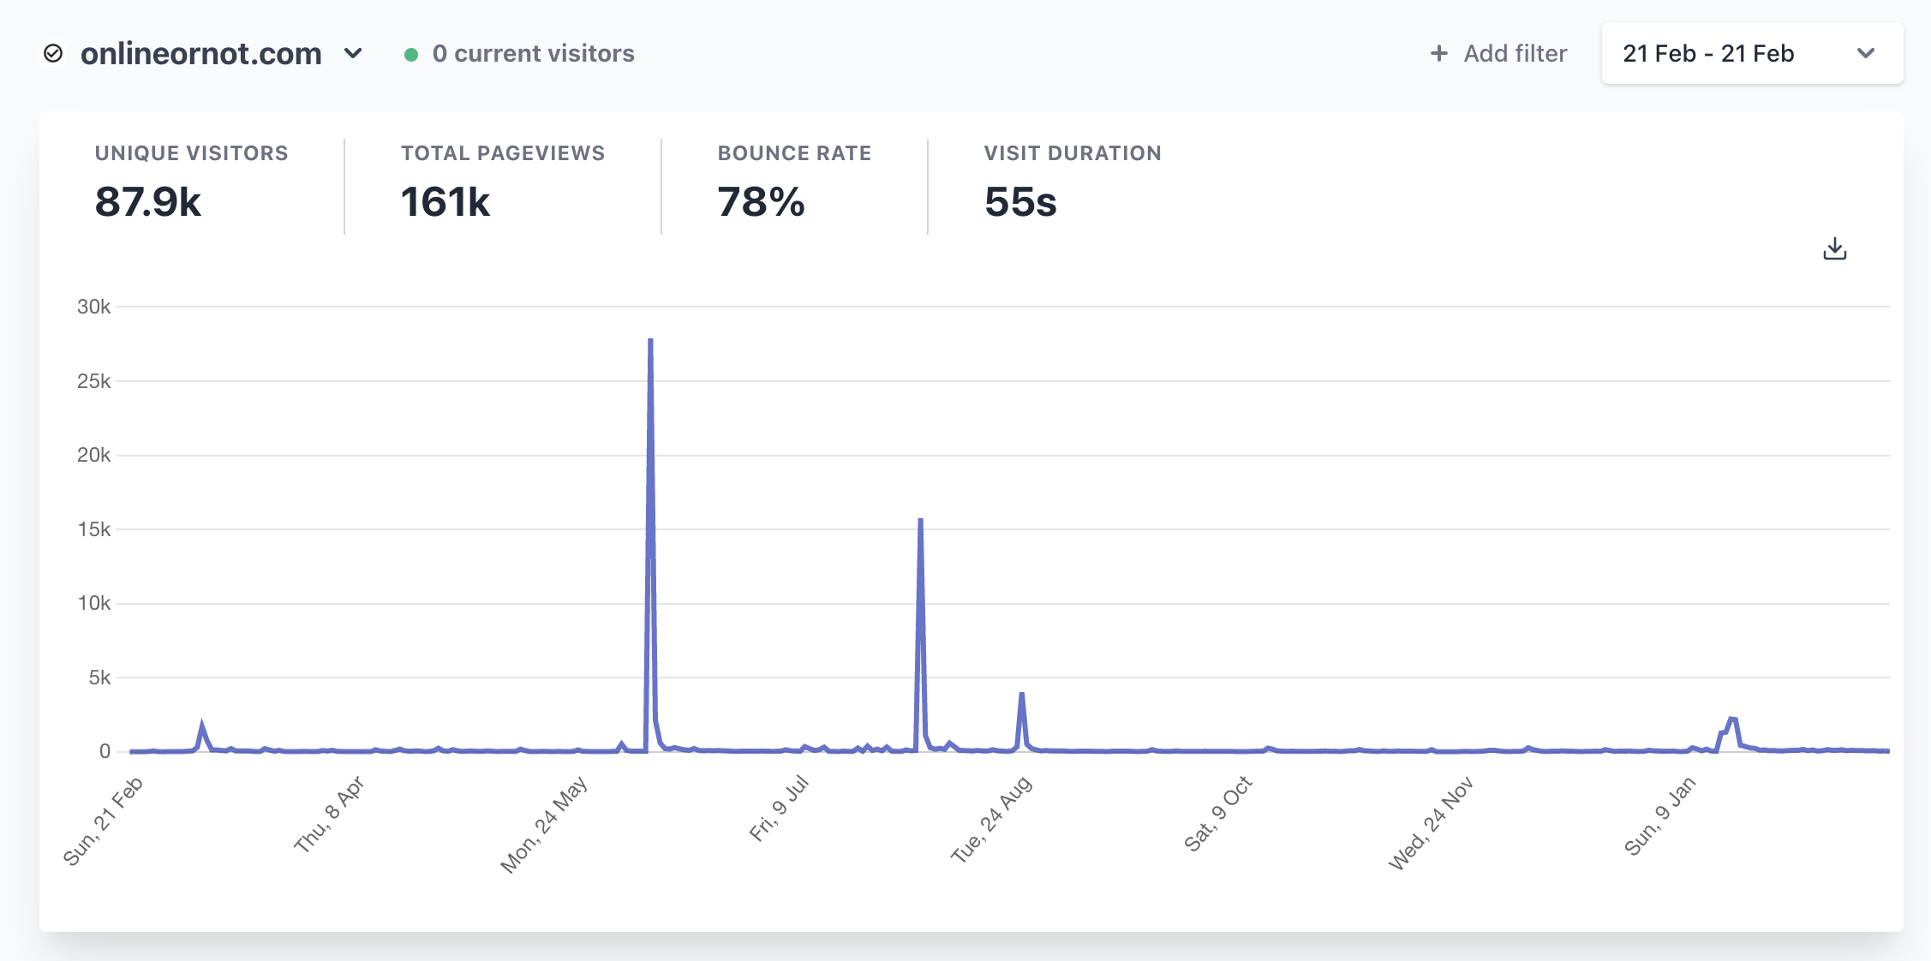Screen dimensions: 1931x961
Task: Click the 20k y-axis label
Action: 93,455
